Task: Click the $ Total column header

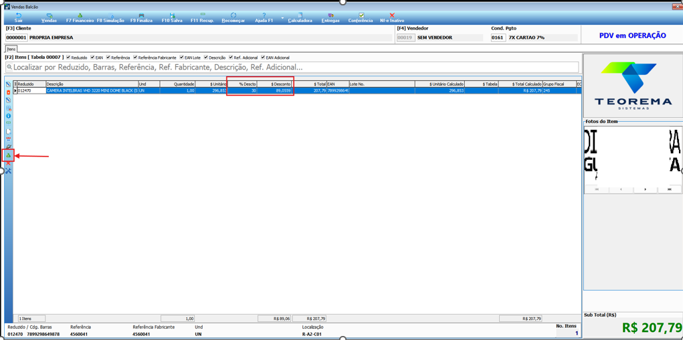Action: click(309, 84)
